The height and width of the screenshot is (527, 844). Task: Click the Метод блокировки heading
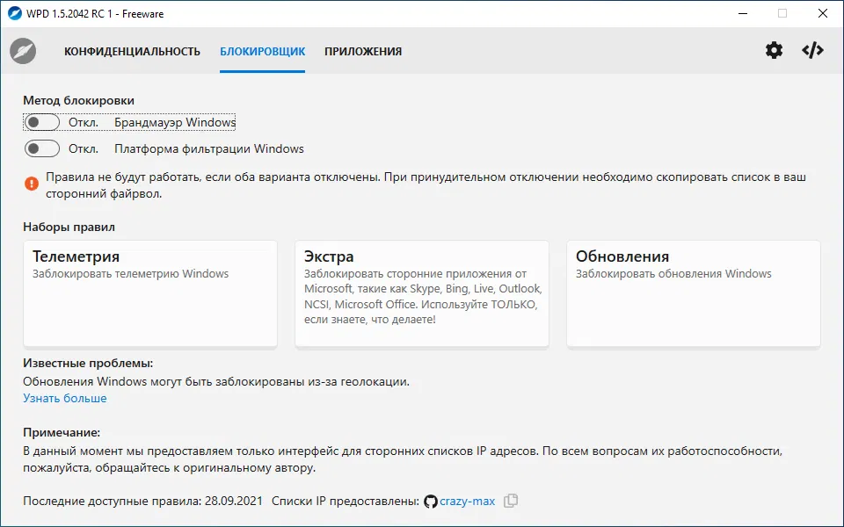coord(79,101)
